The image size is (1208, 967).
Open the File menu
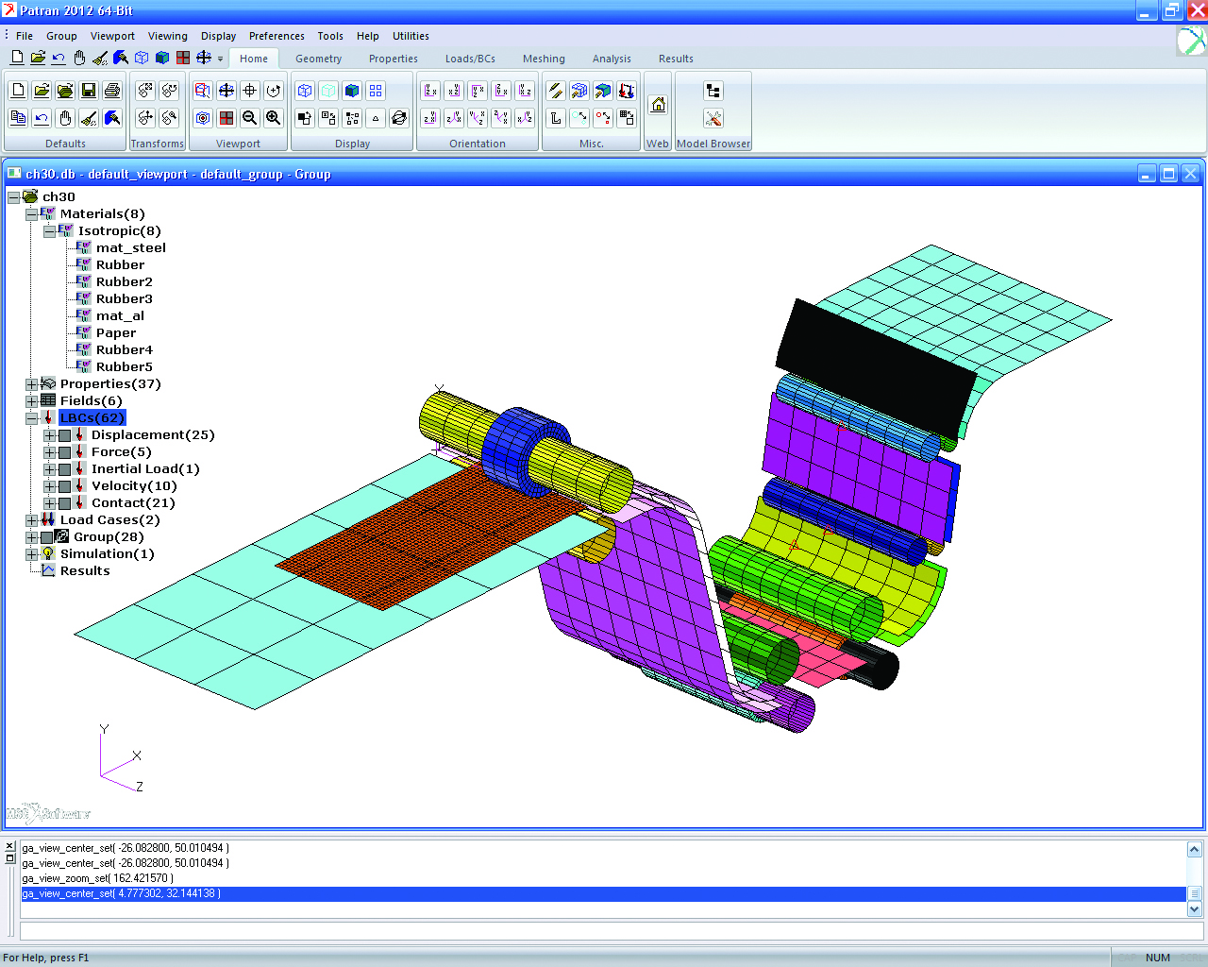click(25, 36)
